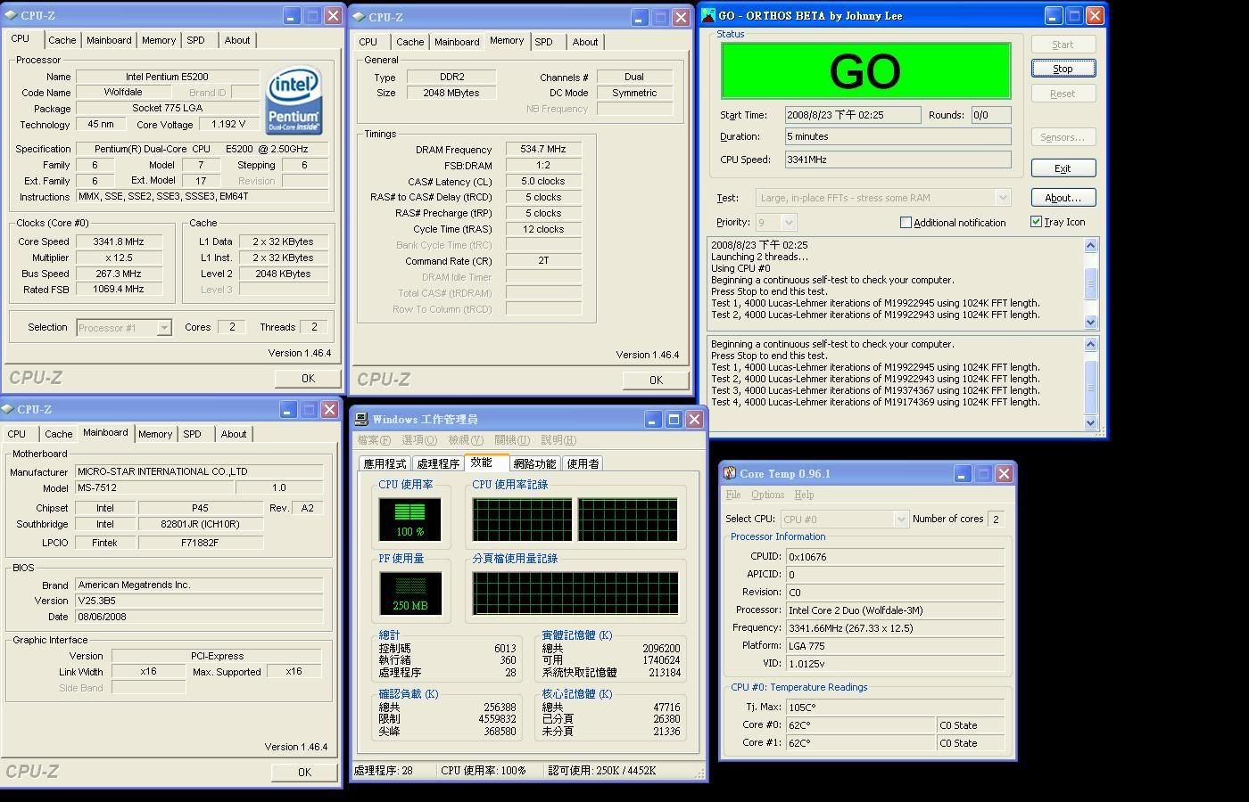Click Core #0 temperature 62C° value
Image resolution: width=1249 pixels, height=802 pixels.
point(860,725)
